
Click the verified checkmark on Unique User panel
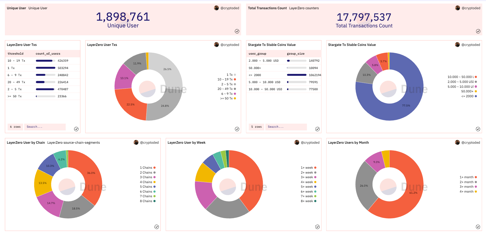click(237, 31)
